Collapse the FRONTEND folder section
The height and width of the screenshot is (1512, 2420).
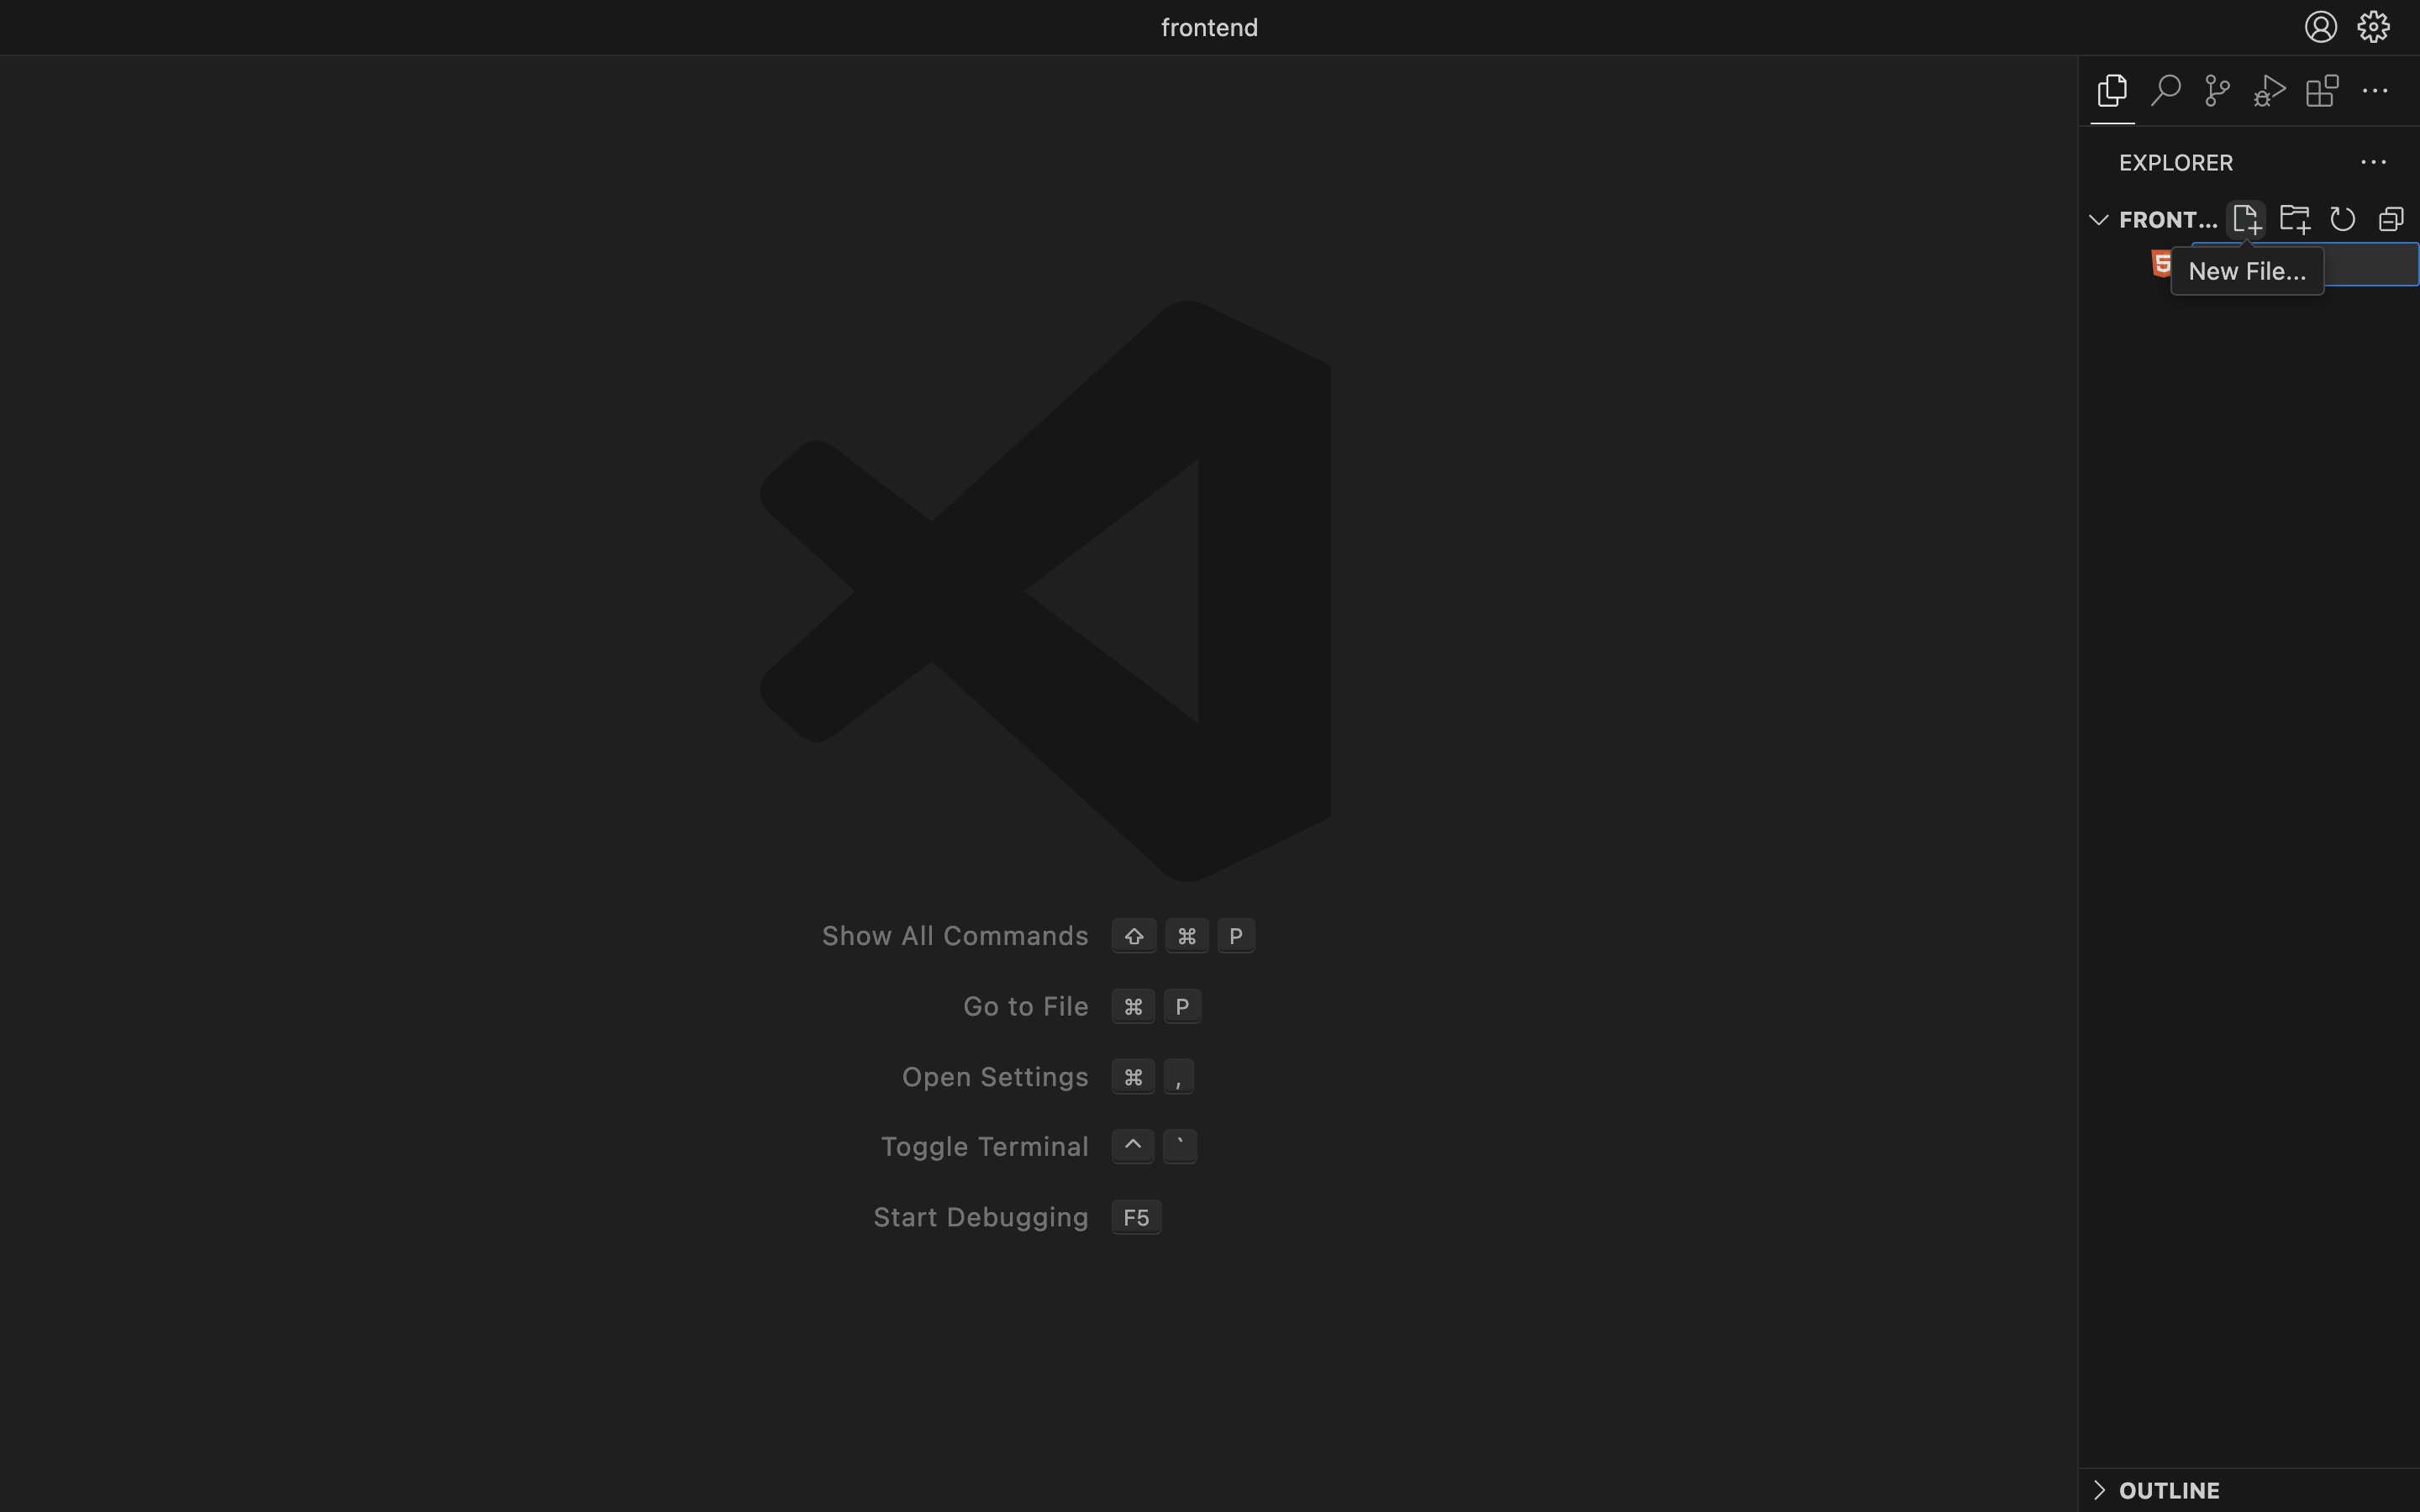click(x=2097, y=219)
